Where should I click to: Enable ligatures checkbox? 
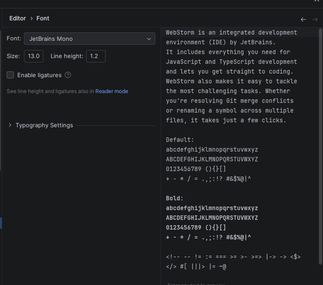[x=10, y=75]
